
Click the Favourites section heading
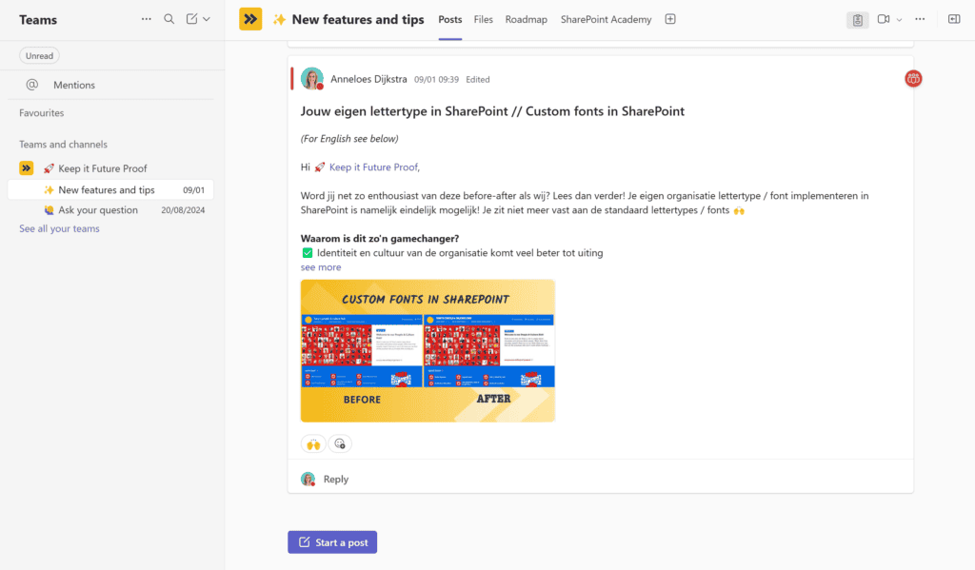42,113
